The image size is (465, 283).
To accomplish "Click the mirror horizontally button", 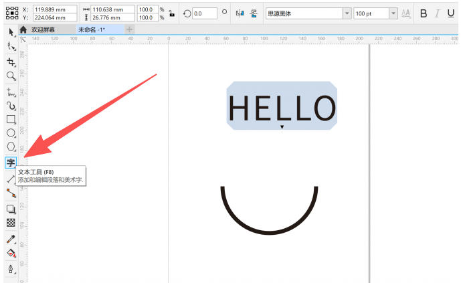I will point(240,13).
